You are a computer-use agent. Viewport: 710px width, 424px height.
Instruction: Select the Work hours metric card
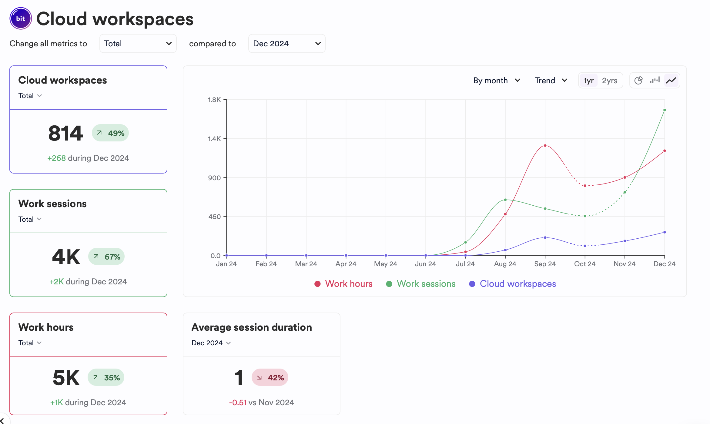tap(88, 364)
